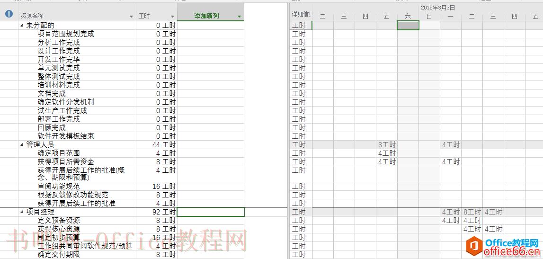Click the 六 day column header
Image resolution: width=543 pixels, height=259 pixels.
(408, 16)
